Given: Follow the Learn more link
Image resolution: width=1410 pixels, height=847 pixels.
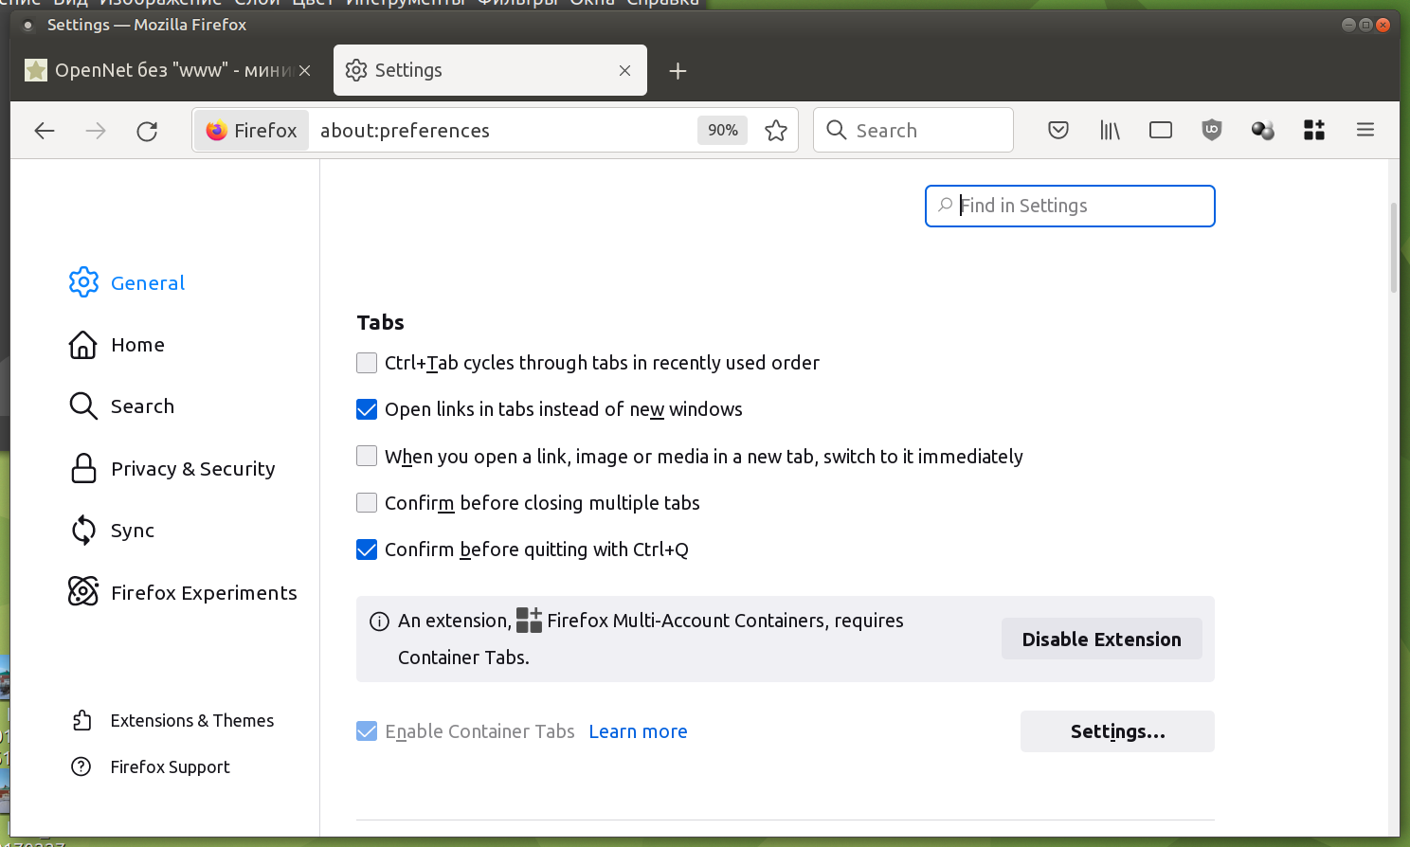Looking at the screenshot, I should coord(638,731).
